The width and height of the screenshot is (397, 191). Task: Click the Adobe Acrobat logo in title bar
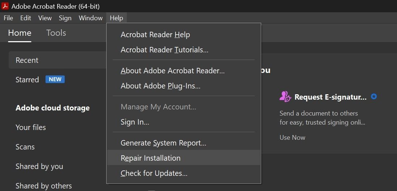tap(5, 6)
